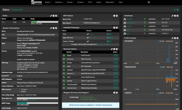Click the State table size progress bar
Viewport: 182px width, 110px height.
(x=38, y=98)
